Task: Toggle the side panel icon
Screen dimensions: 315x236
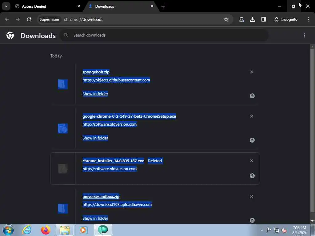Action: tap(264, 19)
